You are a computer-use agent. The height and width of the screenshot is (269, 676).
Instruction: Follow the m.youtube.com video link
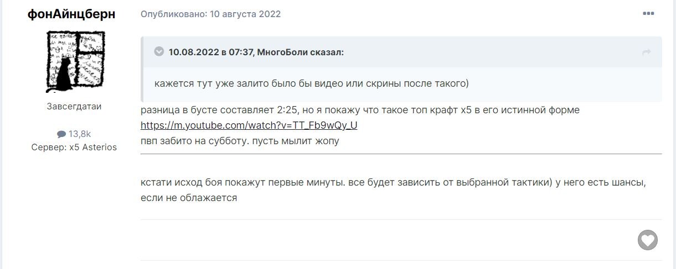(249, 125)
